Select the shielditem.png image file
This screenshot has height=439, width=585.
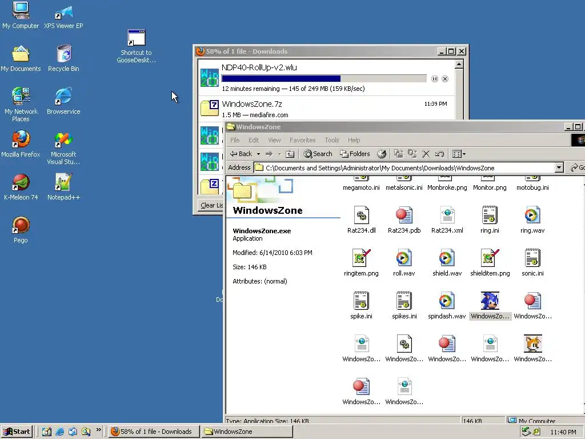click(x=490, y=263)
